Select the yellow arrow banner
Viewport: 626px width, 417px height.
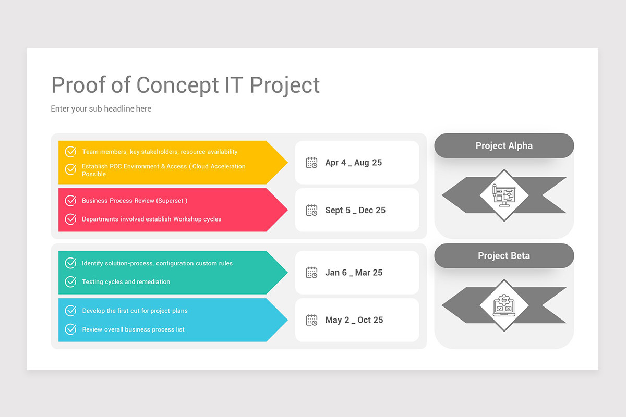pos(173,162)
